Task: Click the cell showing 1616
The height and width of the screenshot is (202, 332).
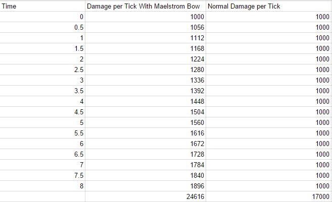Action: coord(146,133)
